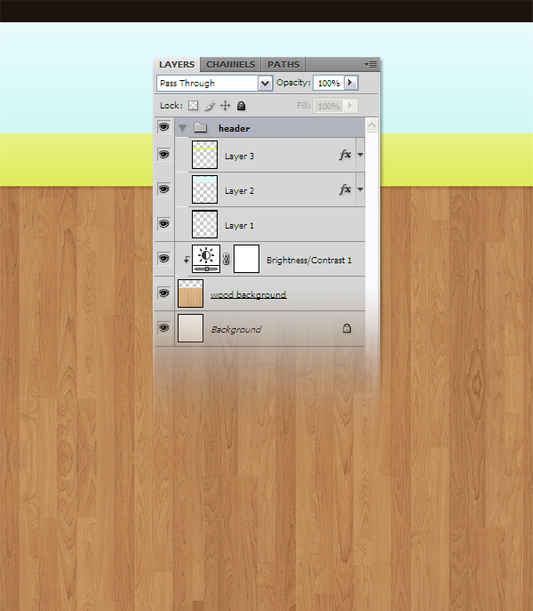The height and width of the screenshot is (611, 533).
Task: Click layers panel scroll up arrow
Action: coord(372,125)
